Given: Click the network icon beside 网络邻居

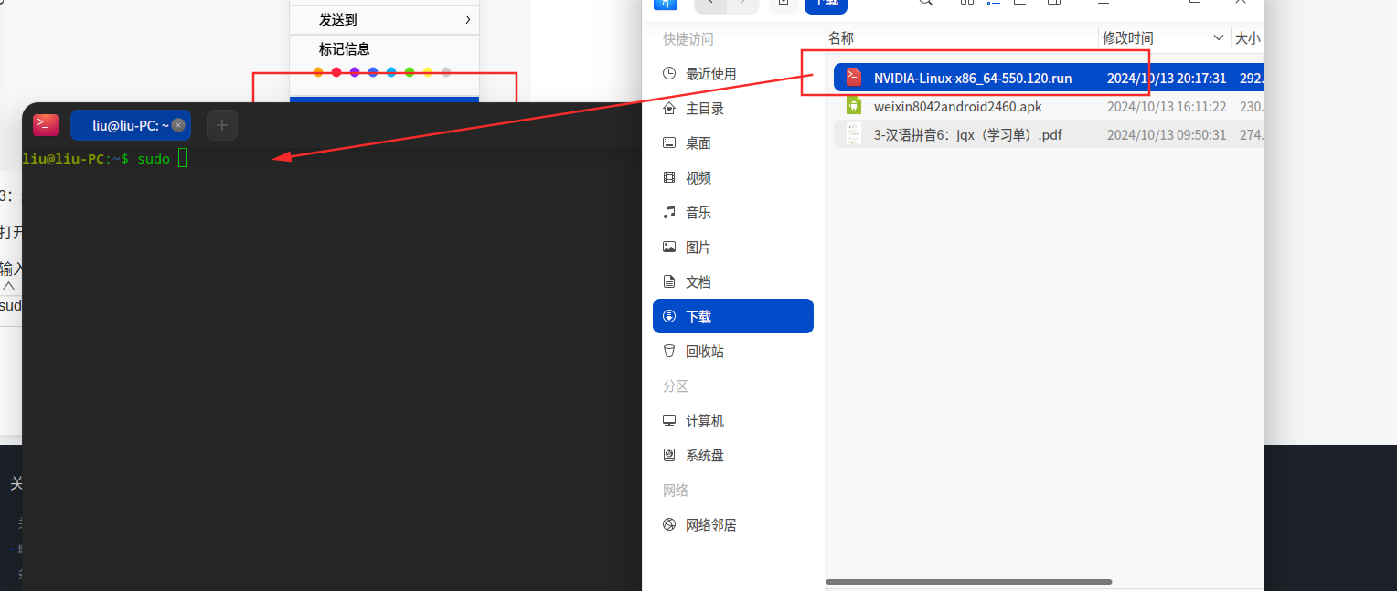Looking at the screenshot, I should pos(669,525).
